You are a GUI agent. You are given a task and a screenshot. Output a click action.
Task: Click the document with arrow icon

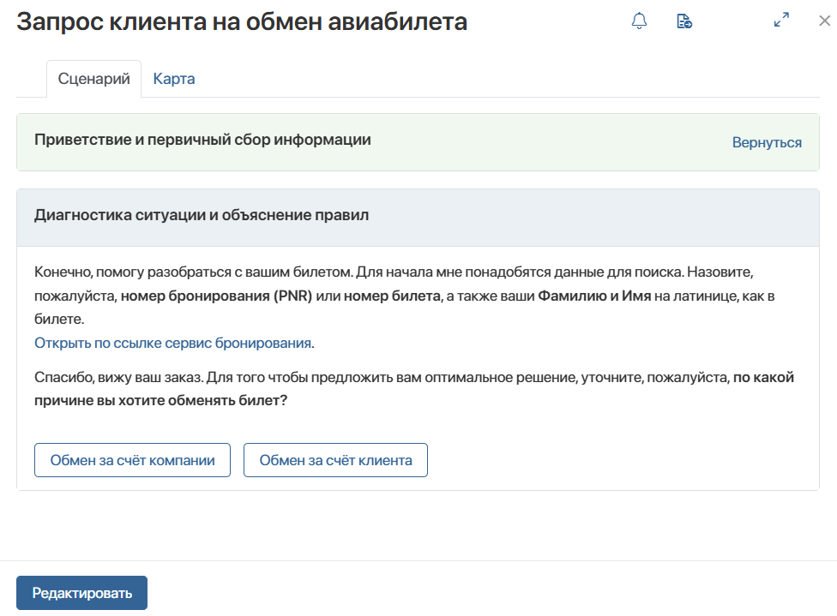[x=684, y=21]
